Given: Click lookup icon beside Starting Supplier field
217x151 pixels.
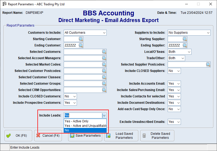Looking at the screenshot, I should [185, 39].
